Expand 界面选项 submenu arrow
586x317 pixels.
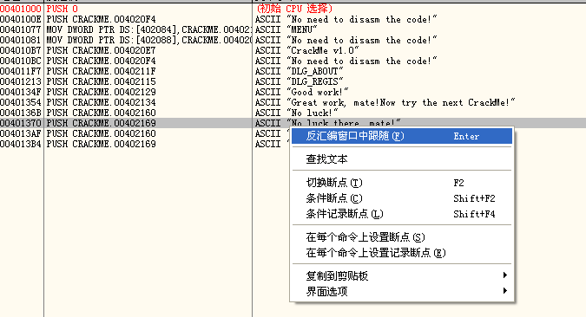coord(505,291)
